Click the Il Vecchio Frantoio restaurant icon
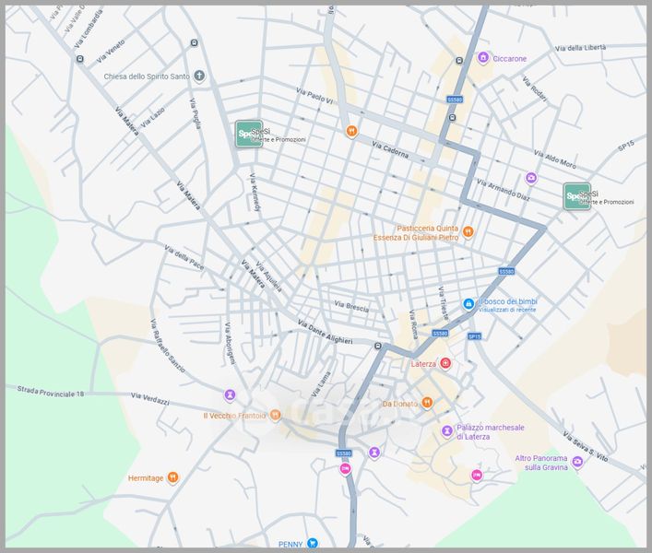 (275, 416)
